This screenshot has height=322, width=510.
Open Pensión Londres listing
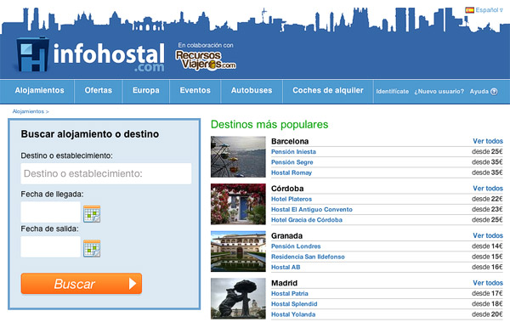click(x=296, y=246)
